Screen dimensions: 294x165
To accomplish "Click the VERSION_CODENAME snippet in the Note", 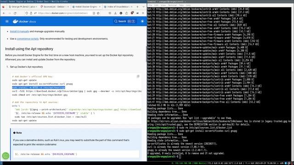I will (46, 154).
